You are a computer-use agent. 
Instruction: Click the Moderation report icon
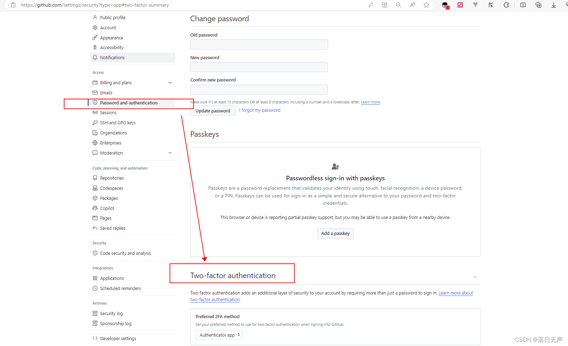click(95, 153)
